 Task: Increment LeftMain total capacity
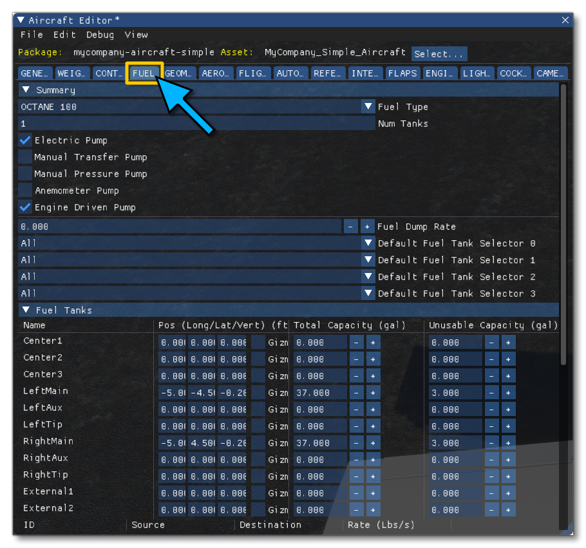point(373,392)
